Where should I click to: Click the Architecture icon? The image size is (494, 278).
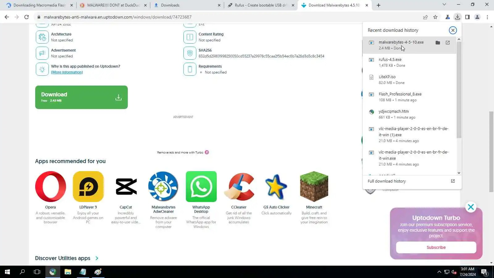pyautogui.click(x=42, y=37)
